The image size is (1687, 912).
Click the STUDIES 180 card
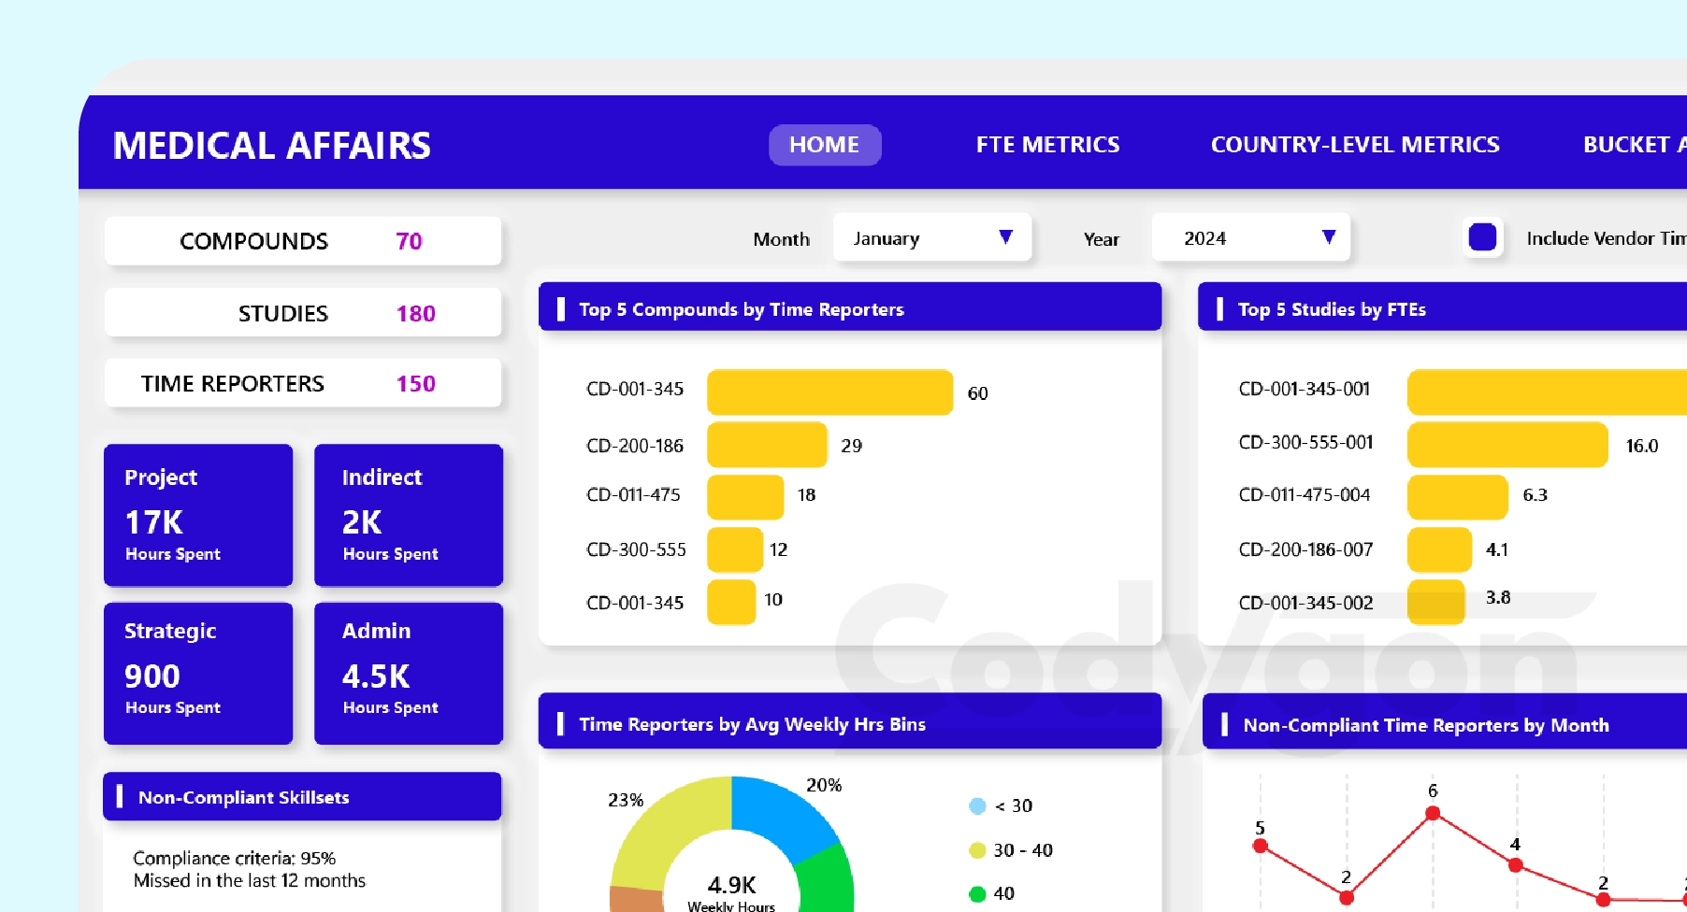tap(303, 313)
